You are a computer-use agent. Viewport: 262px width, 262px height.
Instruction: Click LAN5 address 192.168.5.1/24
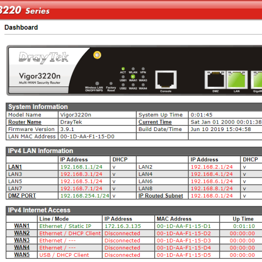click(x=81, y=181)
